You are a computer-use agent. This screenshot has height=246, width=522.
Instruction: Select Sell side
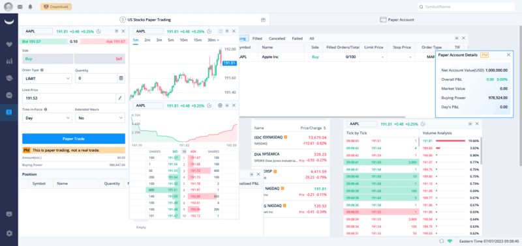(100, 59)
